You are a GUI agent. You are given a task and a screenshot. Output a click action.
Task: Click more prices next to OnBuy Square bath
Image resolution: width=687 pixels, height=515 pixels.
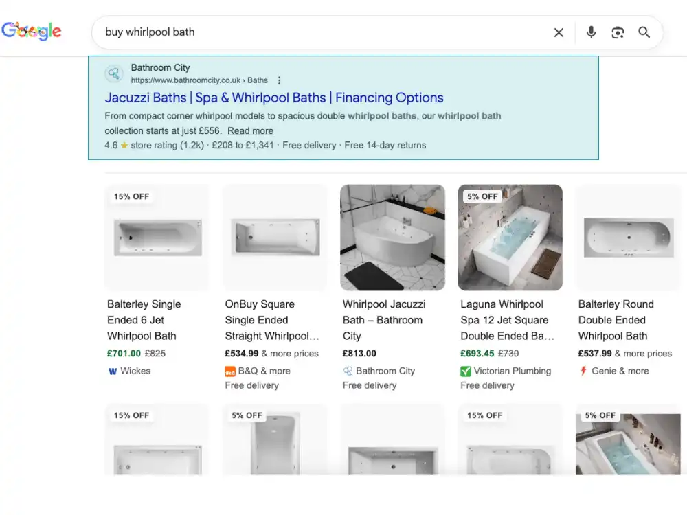point(293,353)
